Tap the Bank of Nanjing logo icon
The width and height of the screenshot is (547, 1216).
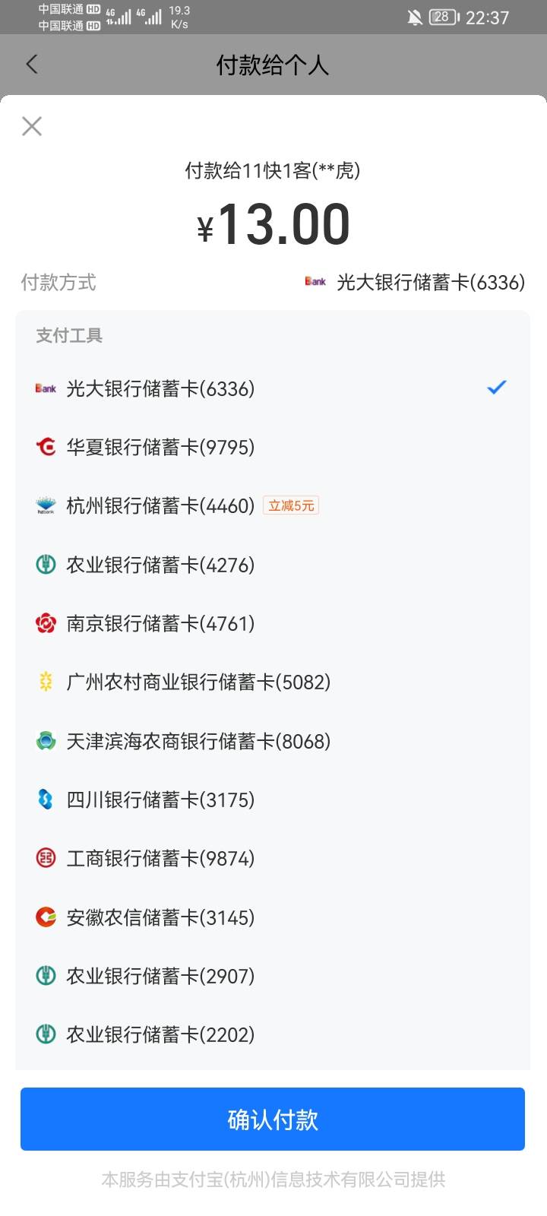(x=46, y=624)
